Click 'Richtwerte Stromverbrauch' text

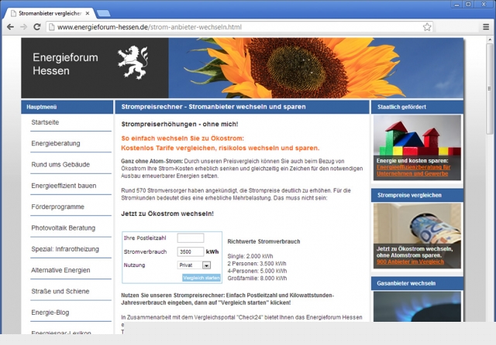click(263, 241)
